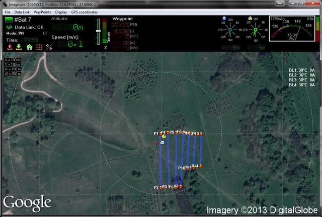Open the GPS coordinates menu
Screen dimensions: 322x217
click(85, 12)
